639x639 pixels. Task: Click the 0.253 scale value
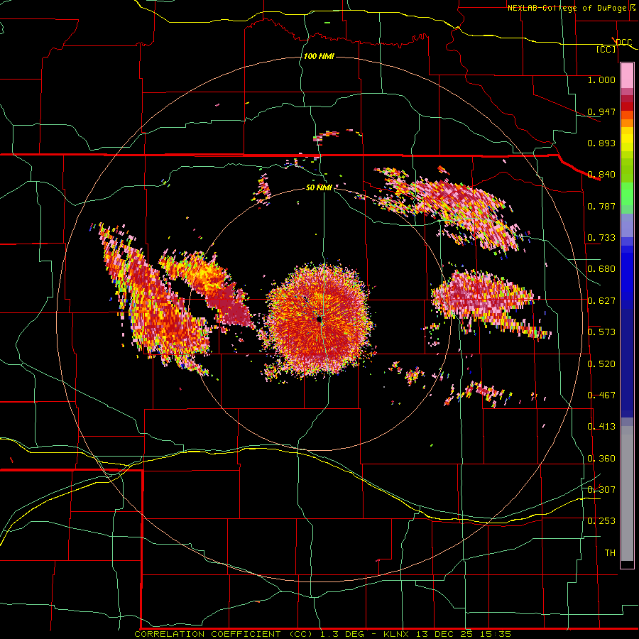pos(601,521)
